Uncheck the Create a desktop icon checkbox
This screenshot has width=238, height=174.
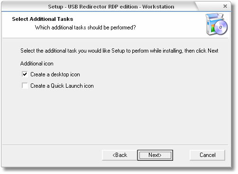(x=25, y=74)
